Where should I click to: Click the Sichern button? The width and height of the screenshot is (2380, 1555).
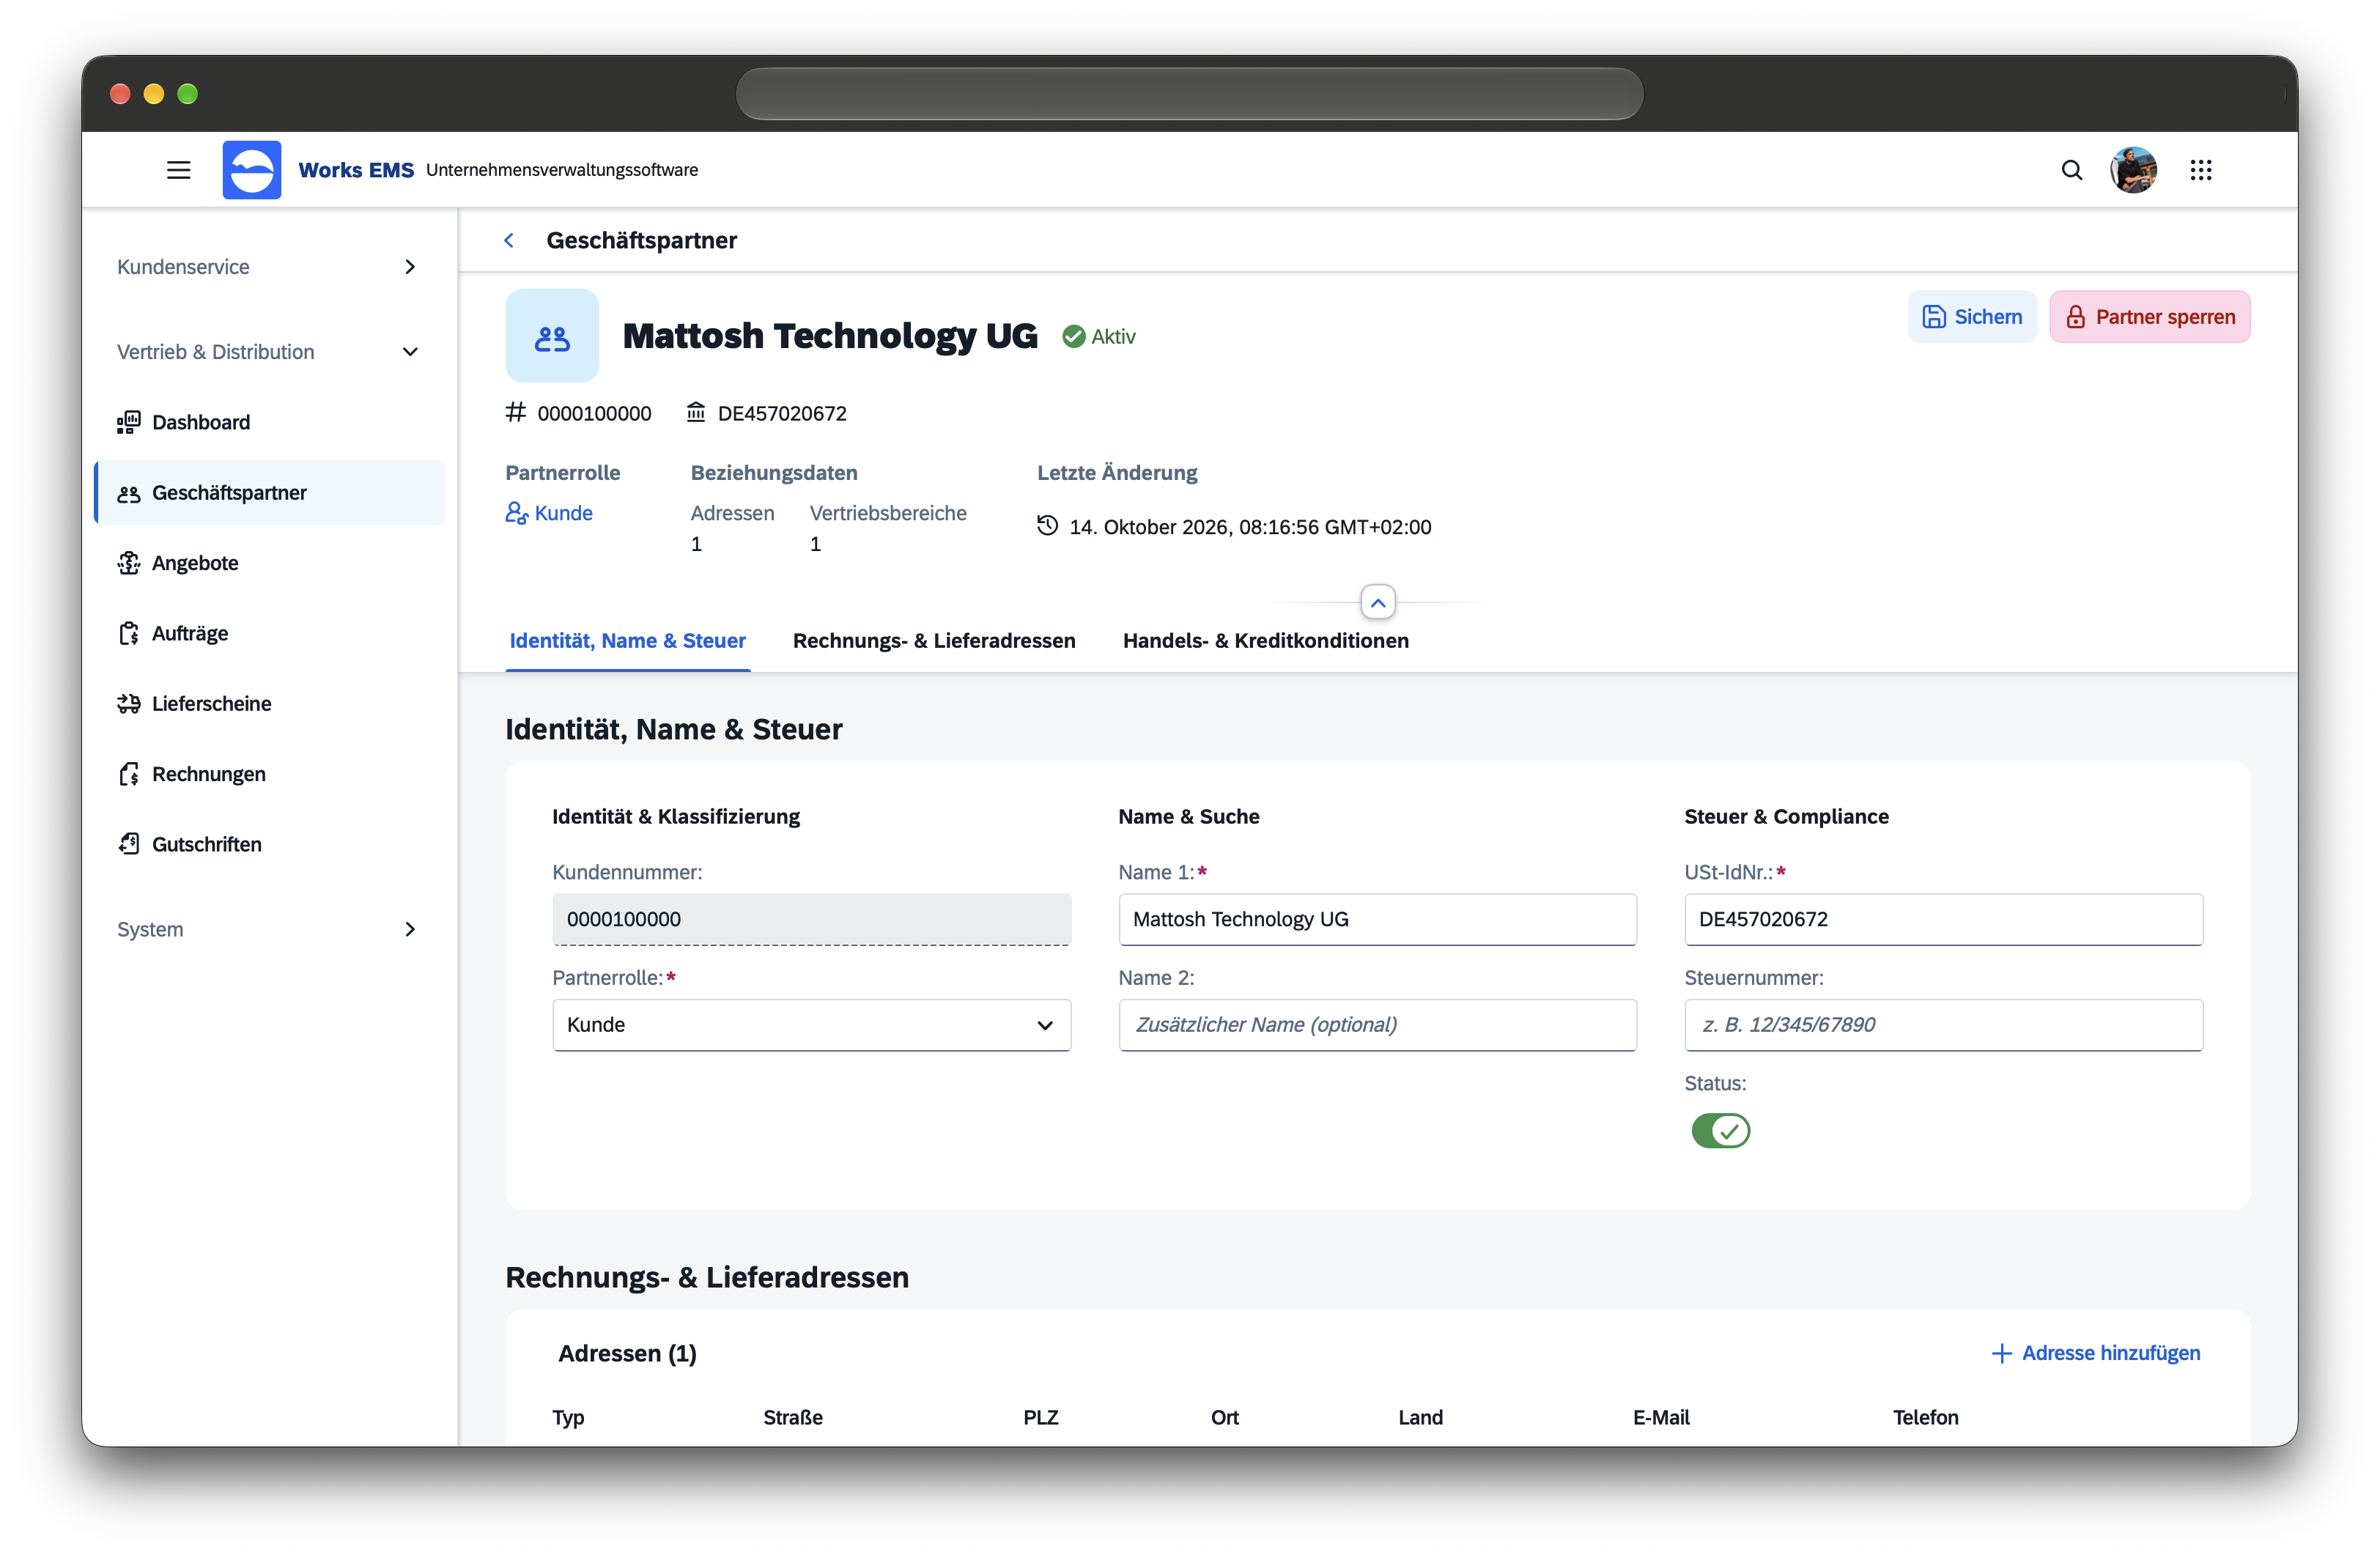(x=1972, y=317)
